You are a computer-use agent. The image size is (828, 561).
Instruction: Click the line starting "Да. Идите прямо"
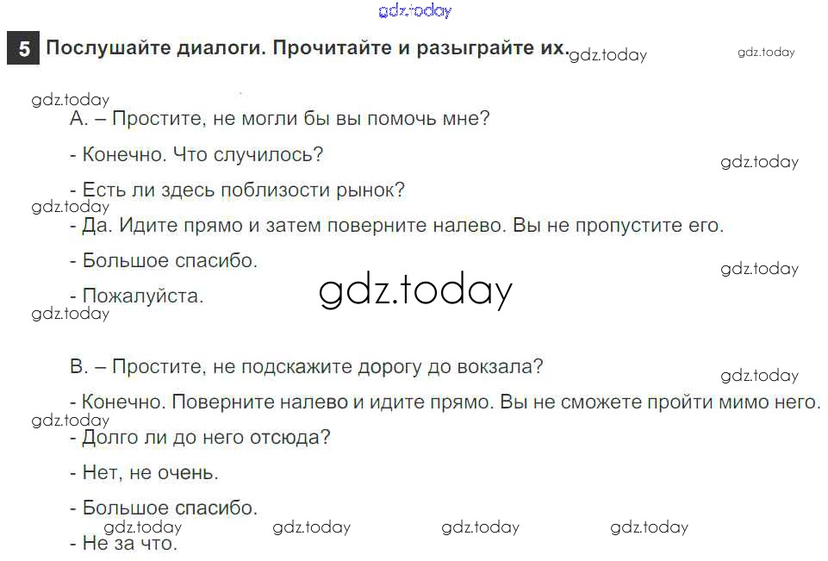(396, 226)
